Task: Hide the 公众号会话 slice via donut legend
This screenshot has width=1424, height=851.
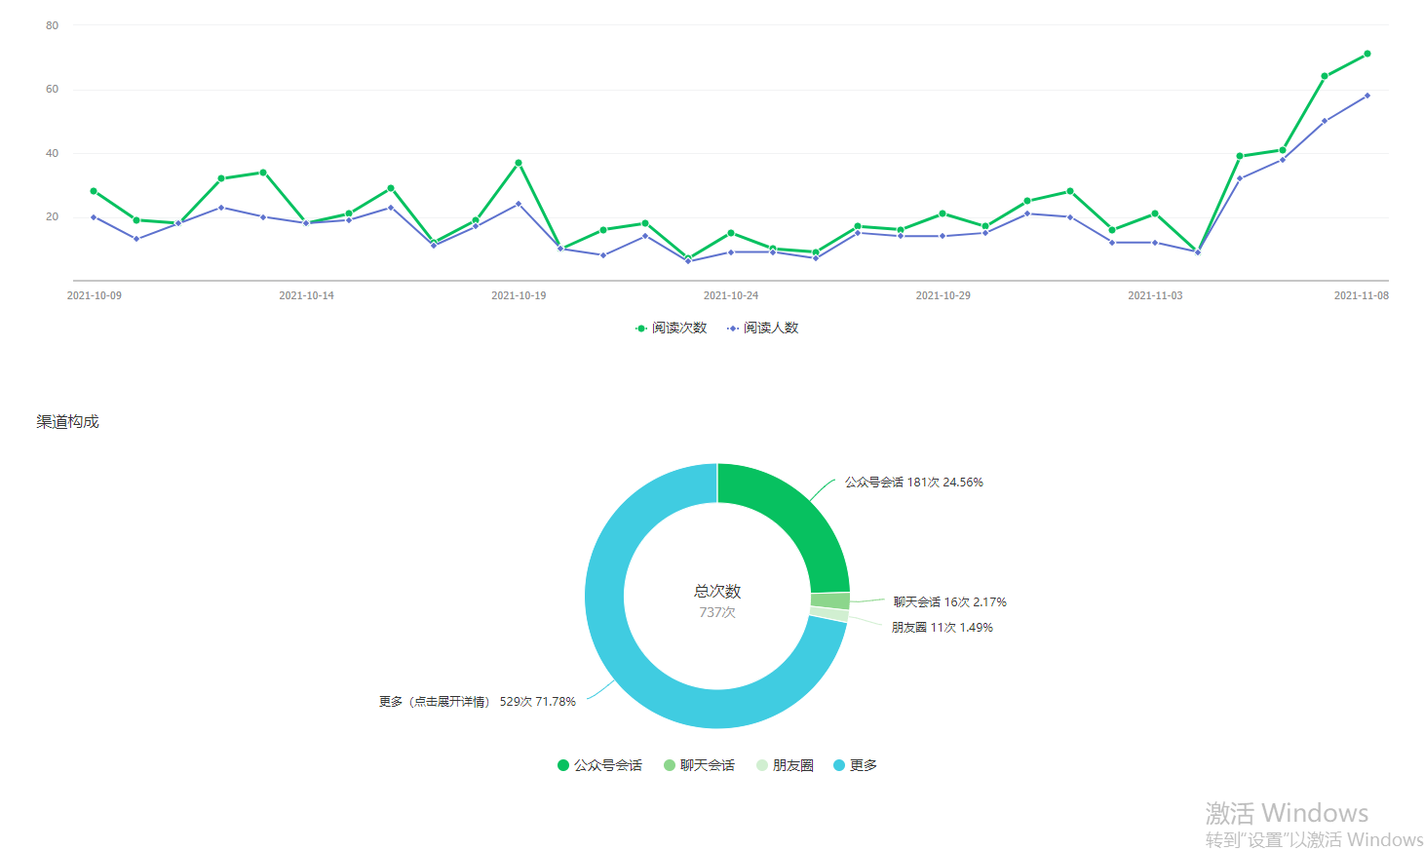Action: (x=599, y=766)
